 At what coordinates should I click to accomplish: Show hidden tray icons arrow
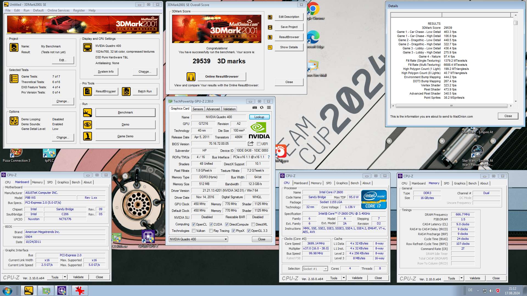click(x=478, y=291)
